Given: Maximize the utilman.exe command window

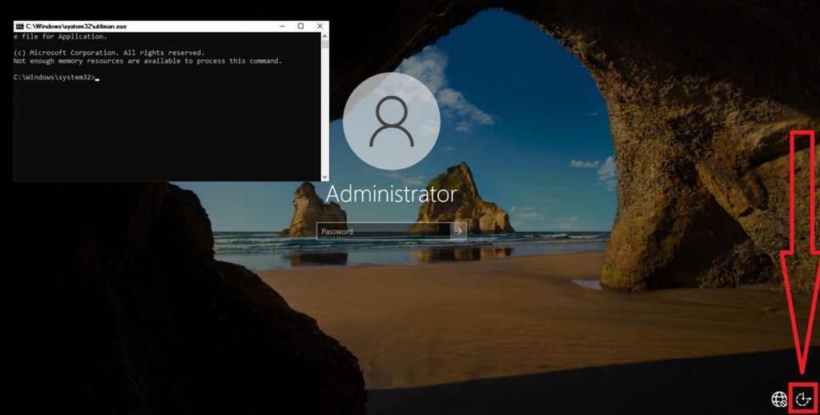Looking at the screenshot, I should [299, 26].
